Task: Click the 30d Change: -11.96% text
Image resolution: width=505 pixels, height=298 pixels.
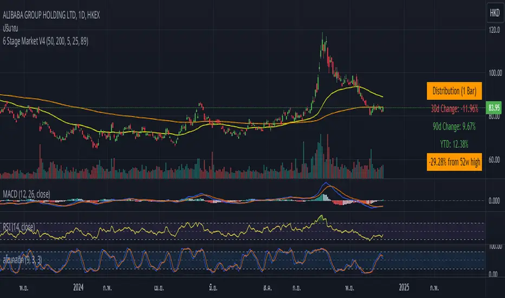Action: (455, 109)
